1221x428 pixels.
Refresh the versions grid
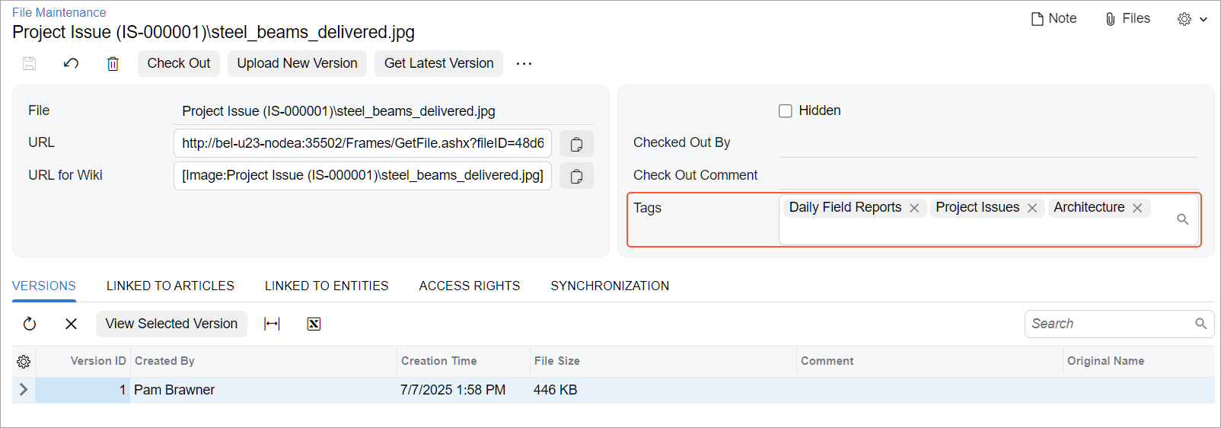tap(30, 324)
